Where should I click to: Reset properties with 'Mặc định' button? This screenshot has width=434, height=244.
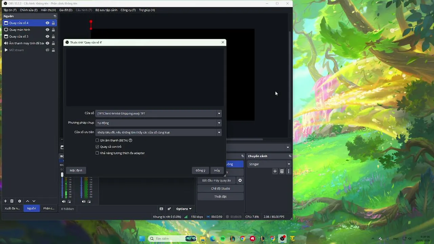(76, 170)
